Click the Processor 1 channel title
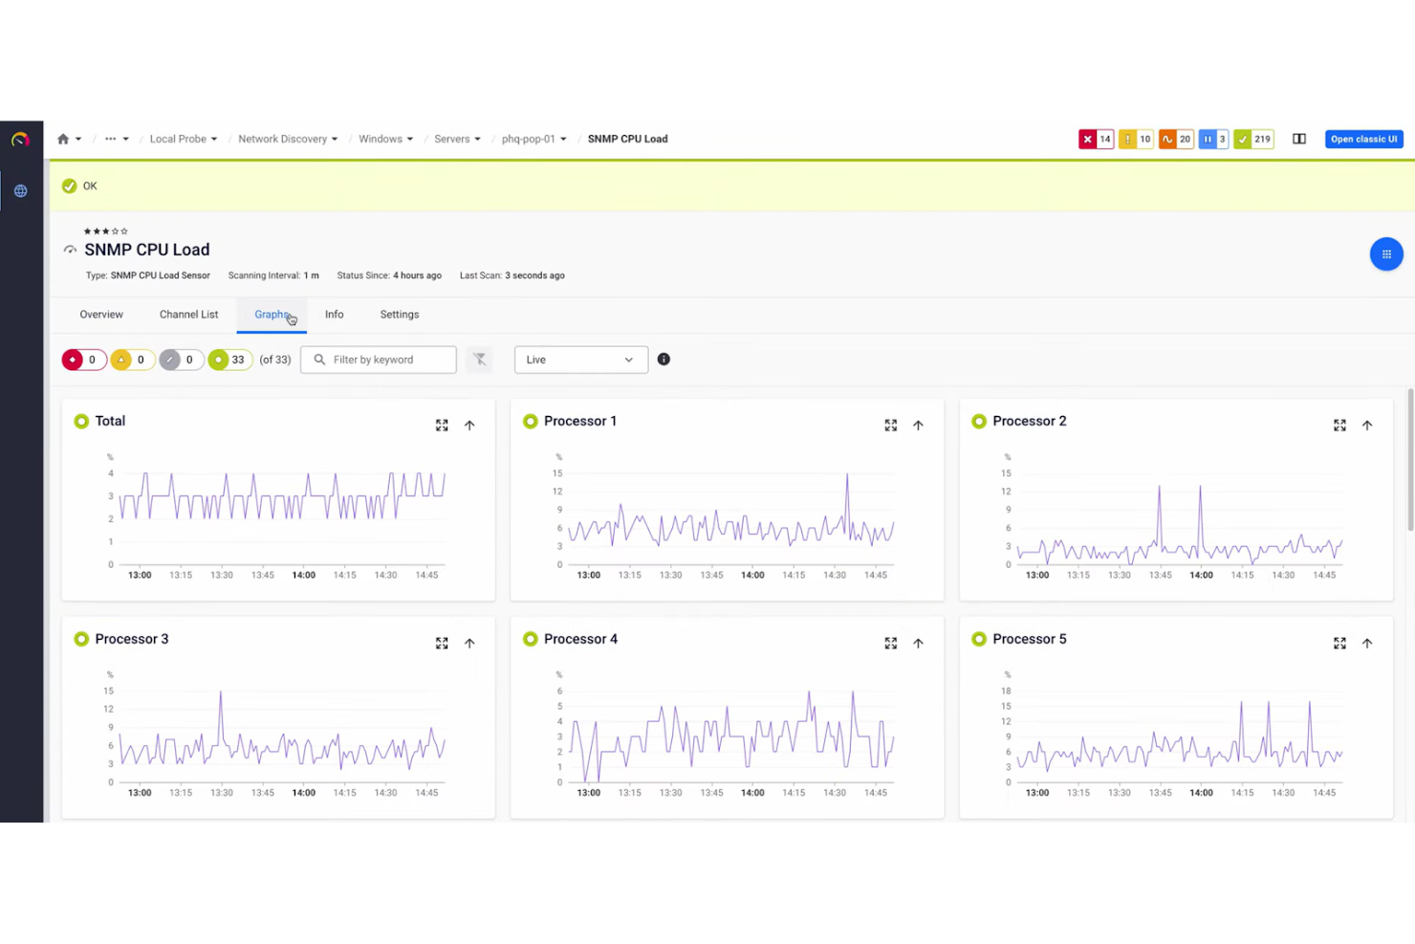The width and height of the screenshot is (1415, 944). pyautogui.click(x=579, y=421)
